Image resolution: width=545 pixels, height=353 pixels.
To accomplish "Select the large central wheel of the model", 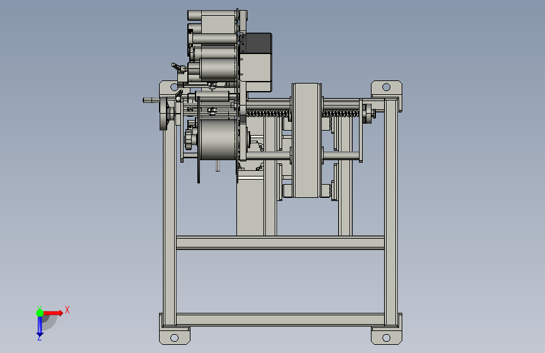I will click(x=306, y=140).
